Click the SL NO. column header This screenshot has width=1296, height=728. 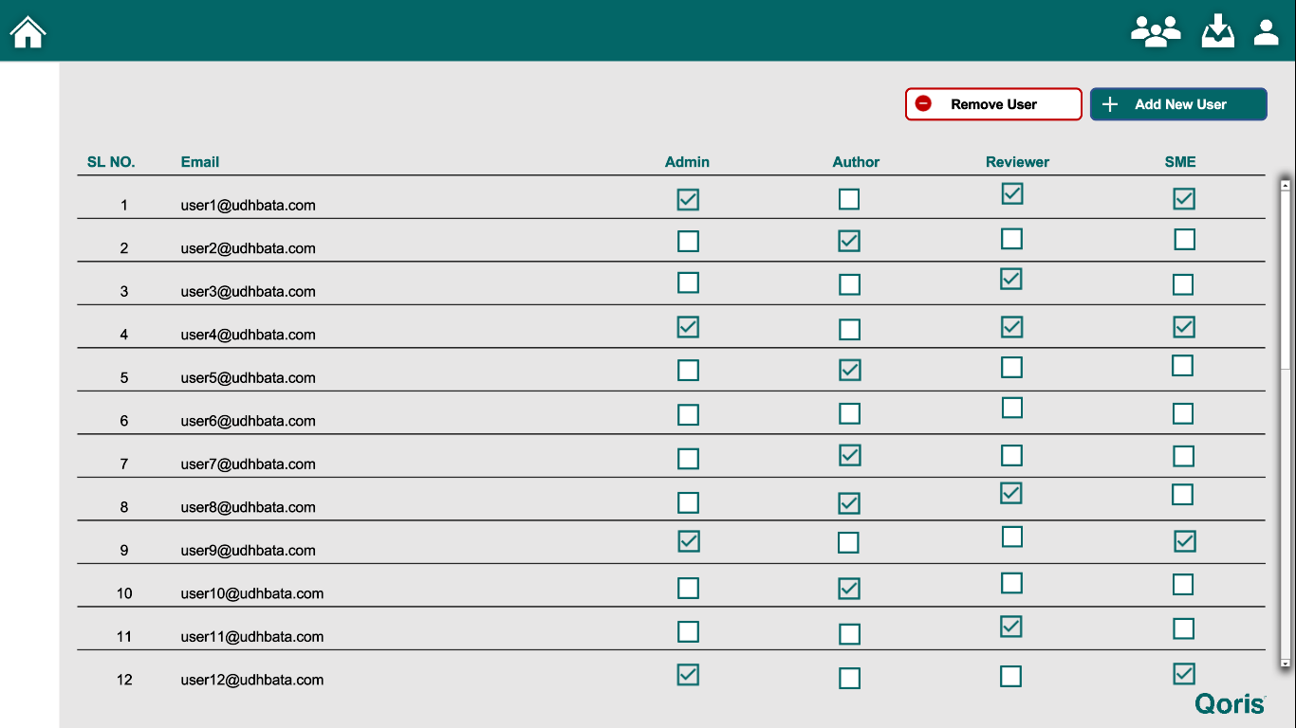pyautogui.click(x=111, y=162)
